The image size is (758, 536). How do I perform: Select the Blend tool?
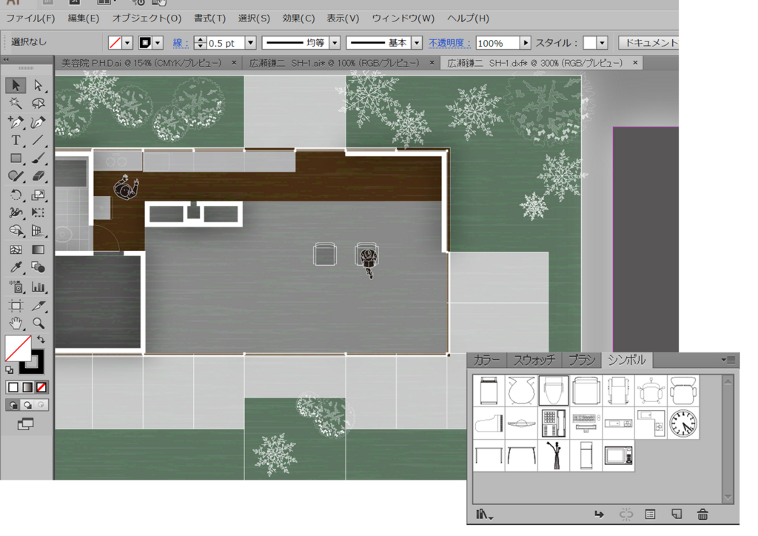point(38,267)
